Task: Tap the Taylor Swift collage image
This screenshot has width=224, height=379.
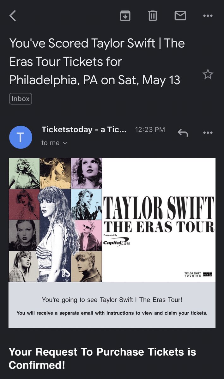Action: click(x=55, y=220)
